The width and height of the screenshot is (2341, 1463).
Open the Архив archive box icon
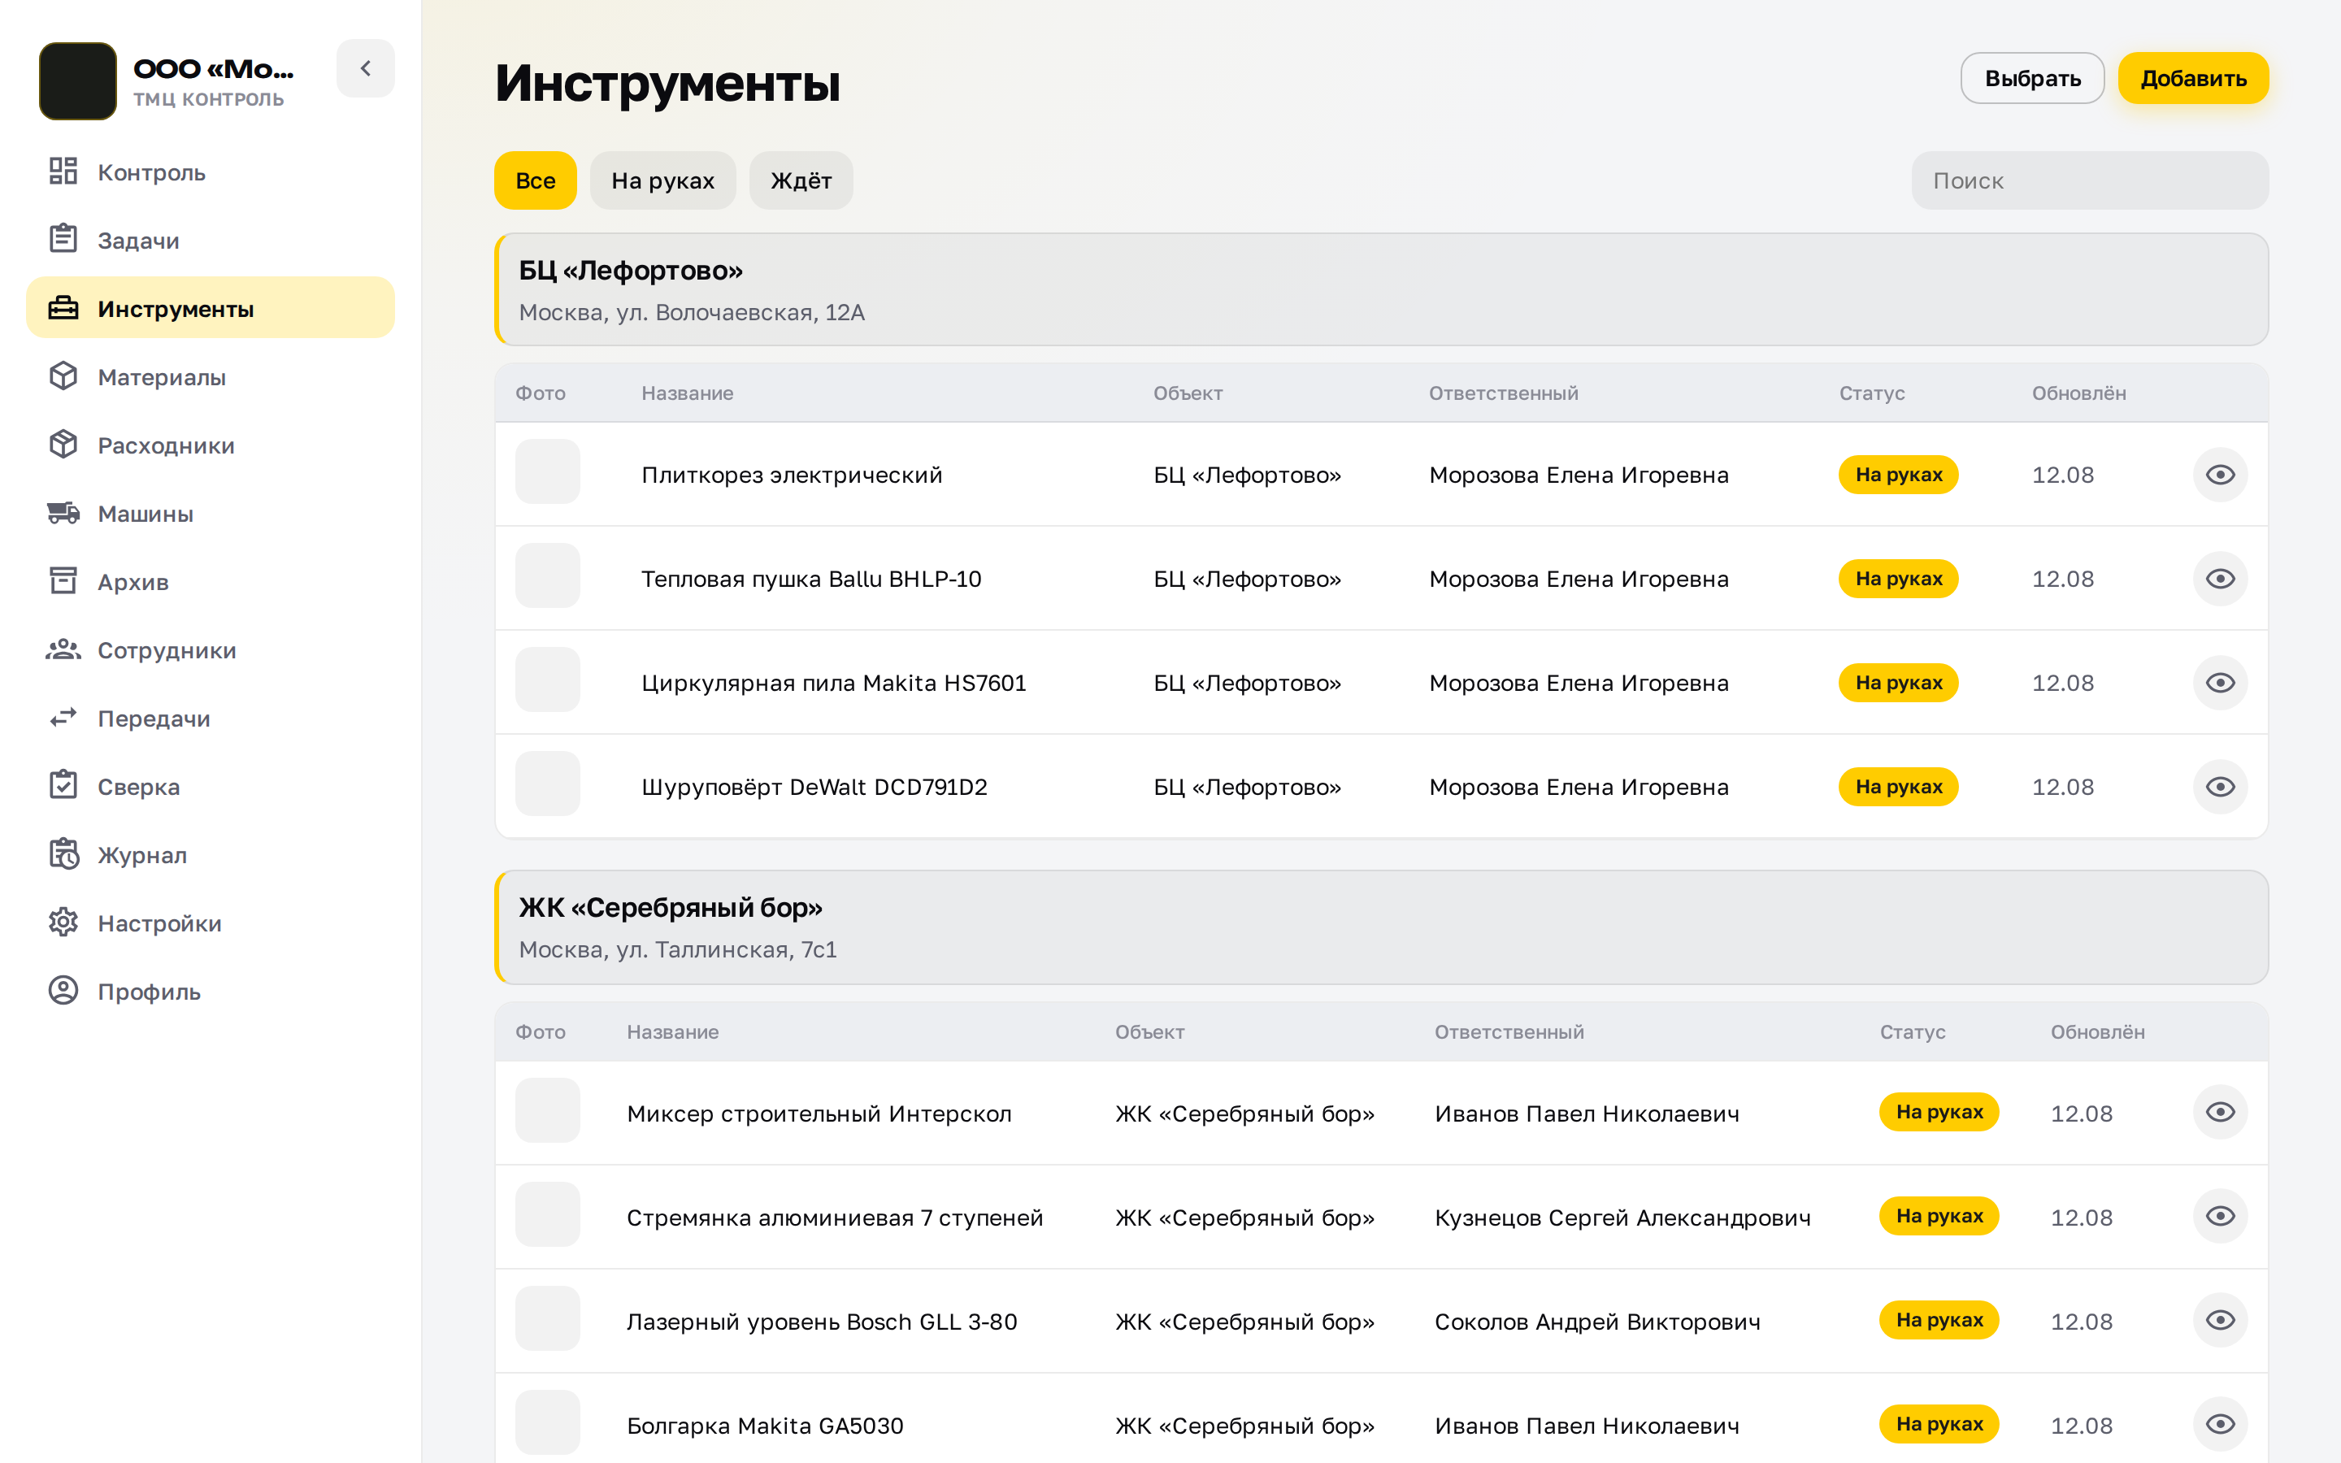pyautogui.click(x=63, y=581)
